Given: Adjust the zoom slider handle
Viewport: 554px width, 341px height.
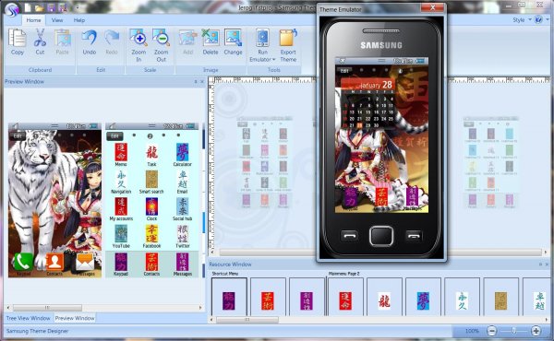Looking at the screenshot, I should tap(513, 331).
